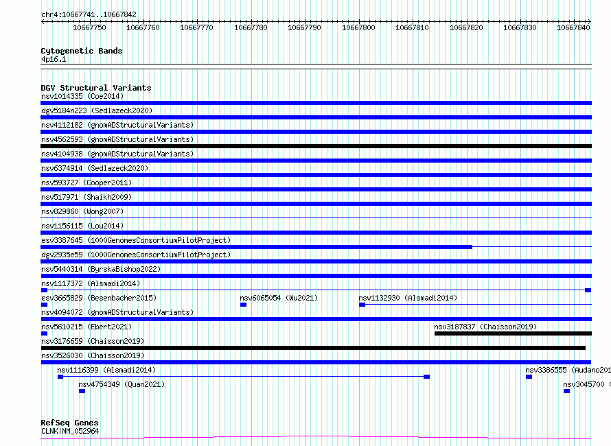611x446 pixels.
Task: Click the black bar of nsv3187837
Action: coord(514,333)
